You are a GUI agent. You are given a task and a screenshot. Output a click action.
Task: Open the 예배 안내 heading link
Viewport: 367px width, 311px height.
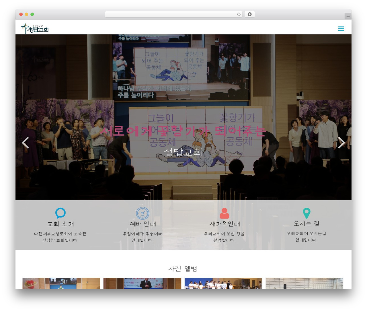click(x=142, y=224)
